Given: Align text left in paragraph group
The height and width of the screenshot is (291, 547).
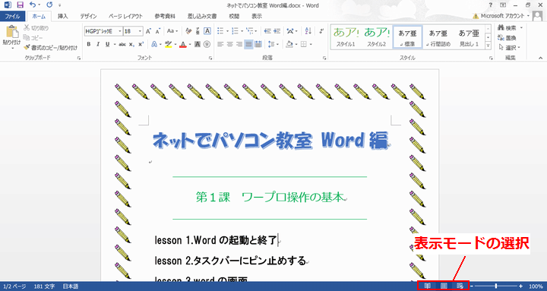Looking at the screenshot, I should point(220,44).
